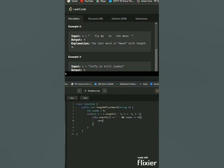The height and width of the screenshot is (168, 224).
Task: Click code line 3 int count
Action: coord(96,111)
